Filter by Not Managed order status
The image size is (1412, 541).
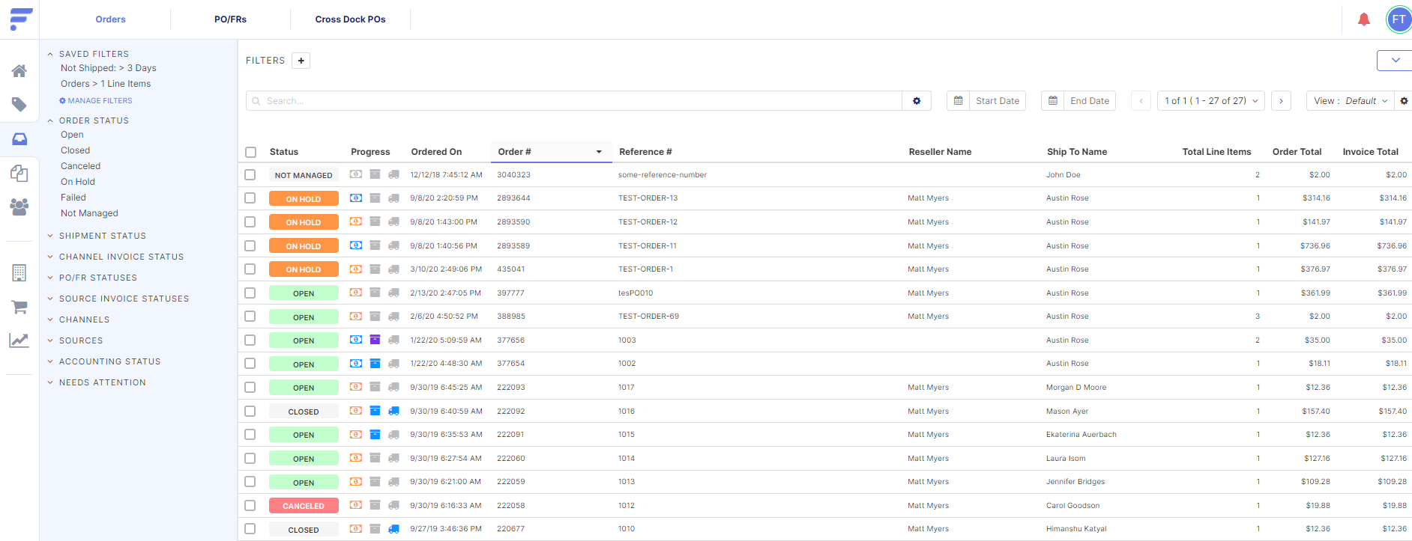[x=89, y=213]
